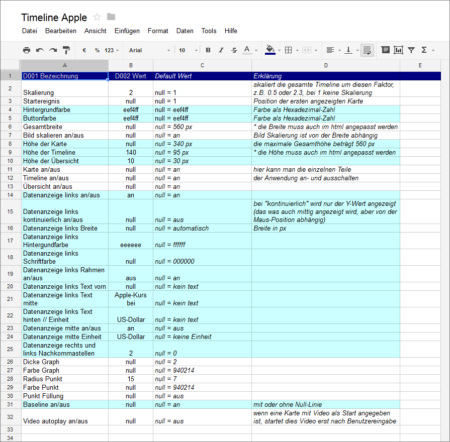450x442 pixels.
Task: Select cell 'D001 Bezeichnung'
Action: [x=65, y=76]
